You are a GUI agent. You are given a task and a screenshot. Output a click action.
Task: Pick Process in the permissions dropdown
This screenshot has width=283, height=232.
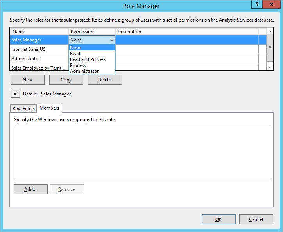tap(78, 65)
